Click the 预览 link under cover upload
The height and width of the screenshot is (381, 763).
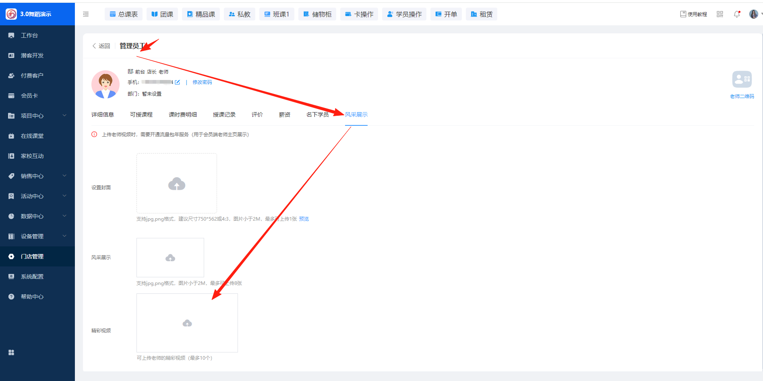[x=304, y=219]
